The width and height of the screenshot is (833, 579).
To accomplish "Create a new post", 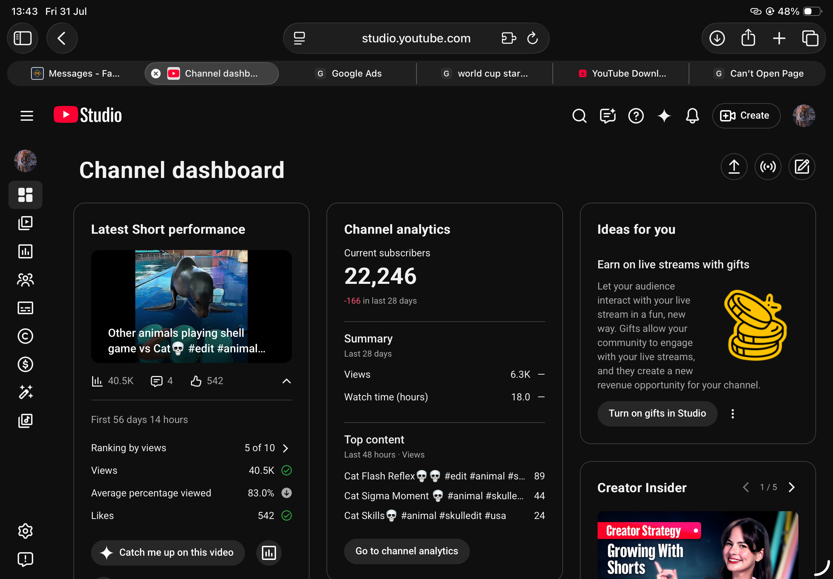I will 802,167.
